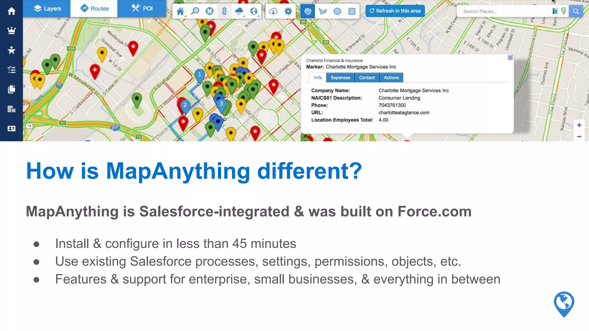This screenshot has width=589, height=331.
Task: Click the crown icon in sidebar
Action: click(12, 30)
